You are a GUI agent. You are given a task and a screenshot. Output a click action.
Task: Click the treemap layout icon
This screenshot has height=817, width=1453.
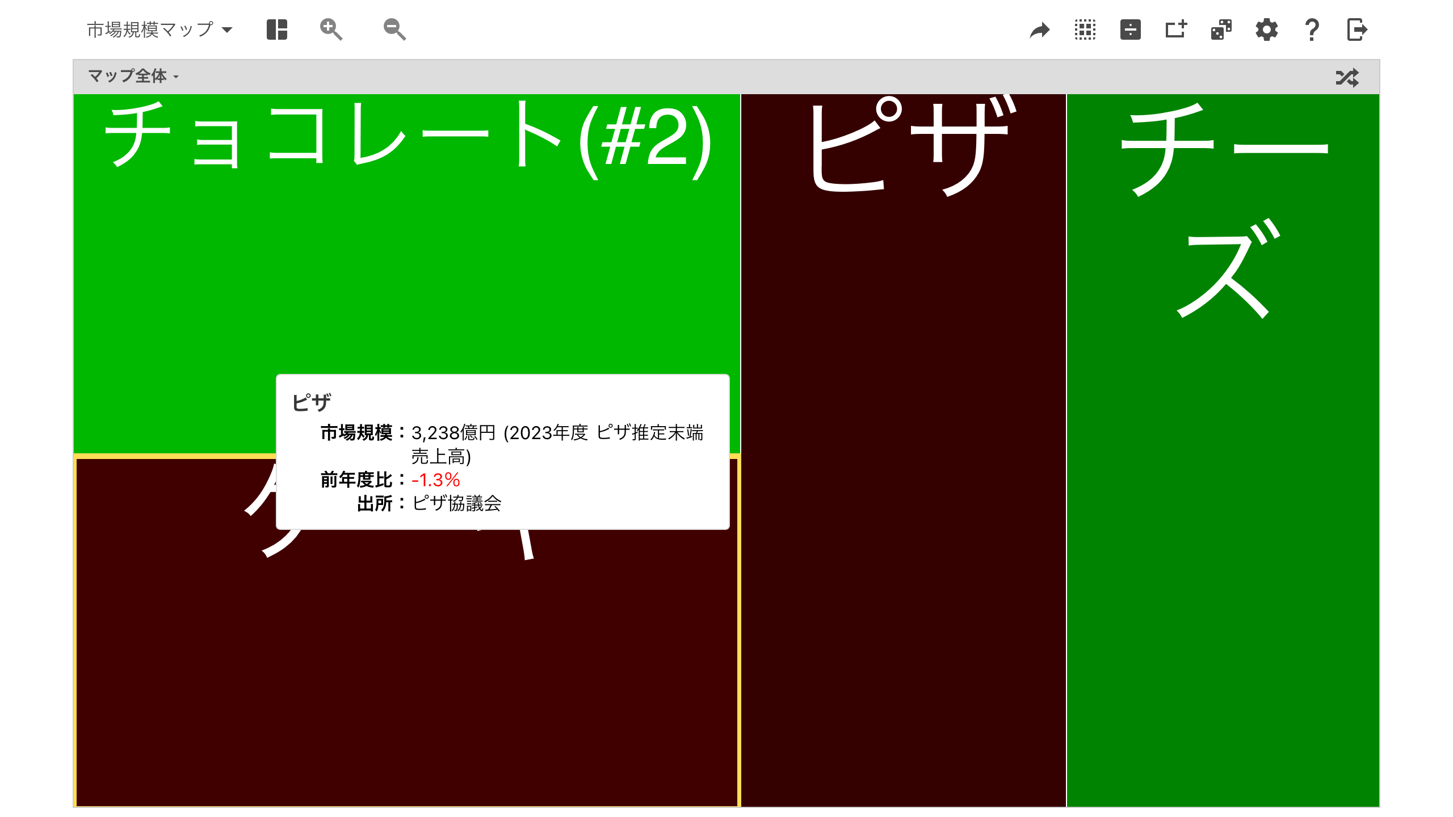tap(277, 30)
